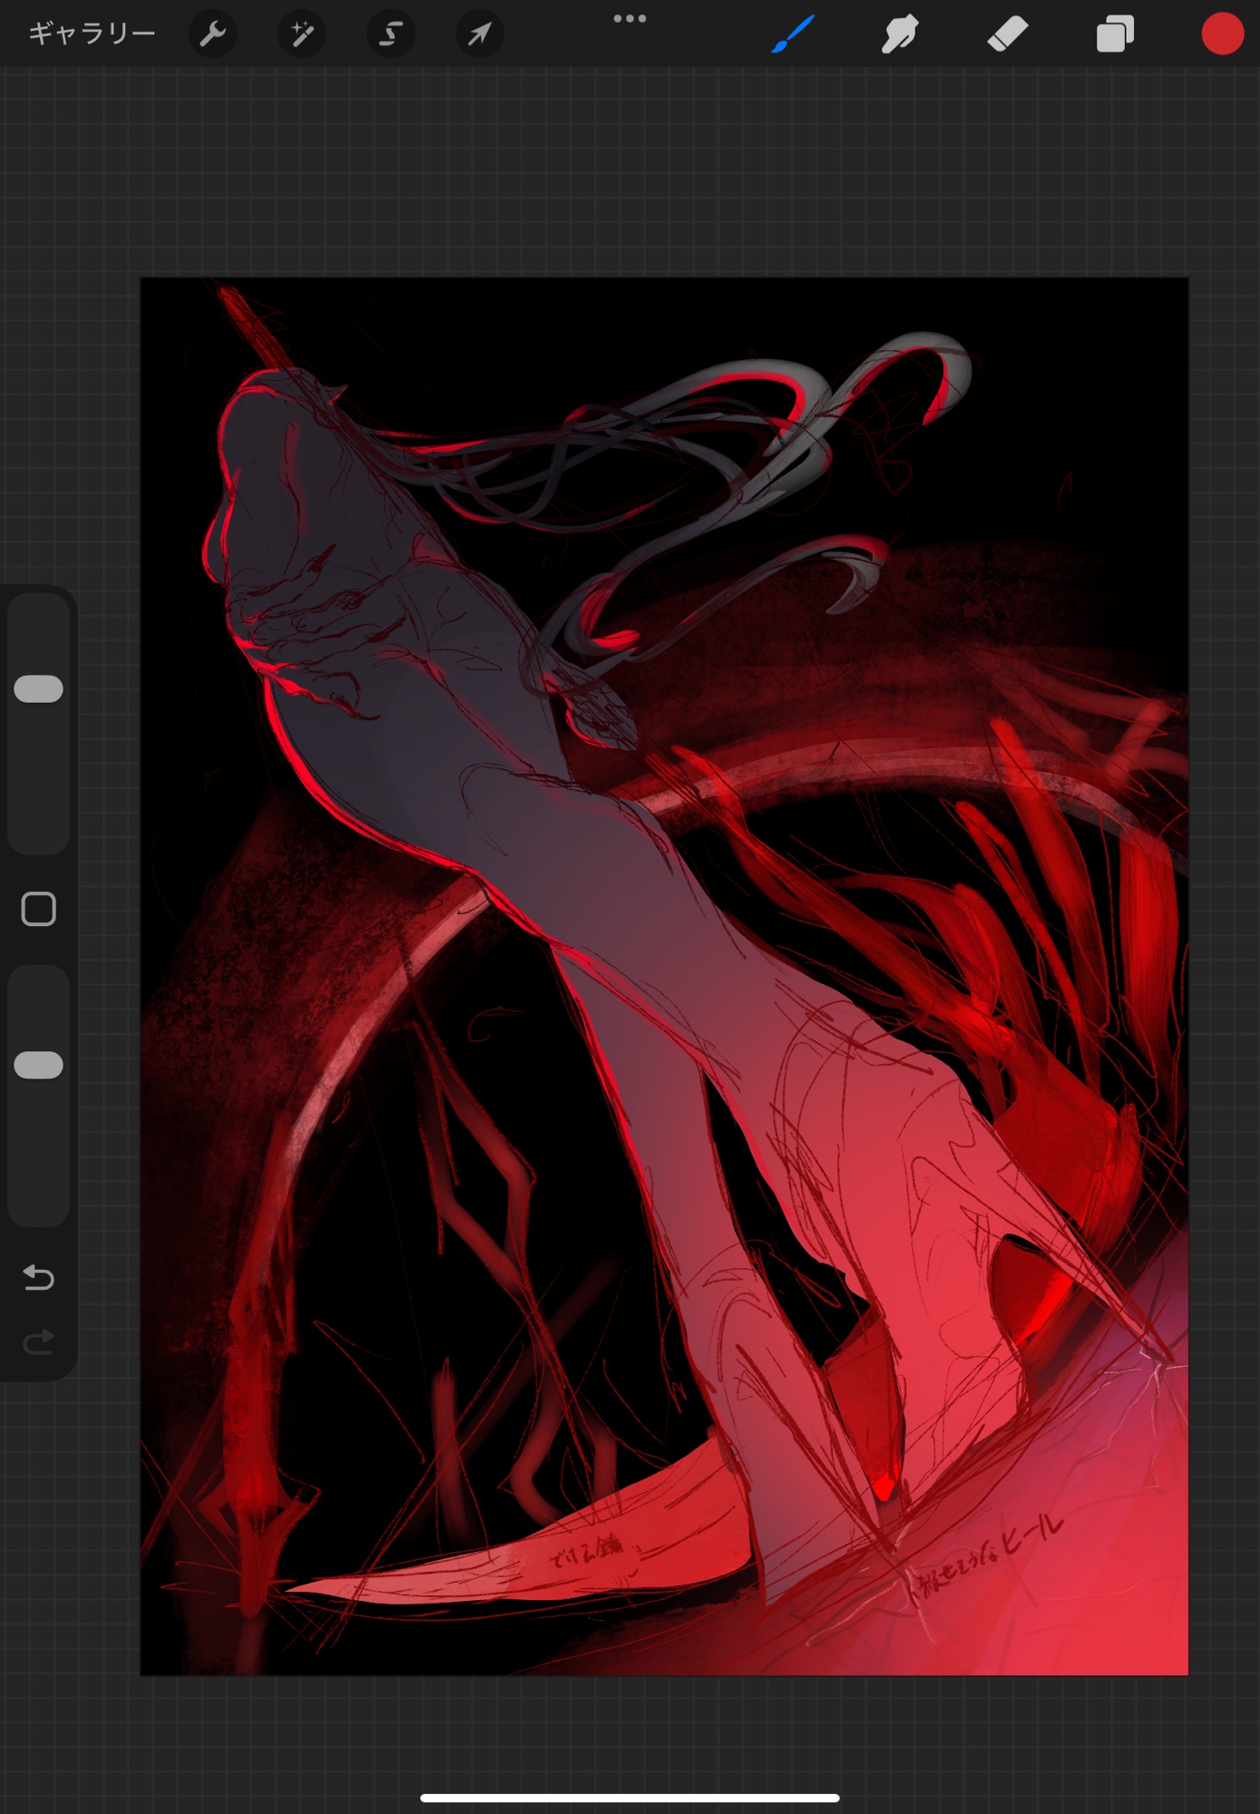
Task: Open the Adjustments magic wand menu
Action: pos(301,34)
